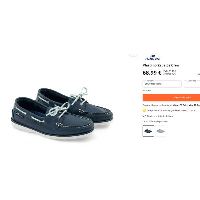Click the delivery date estimate text
Viewport: 200px width, 200px height.
point(171,105)
